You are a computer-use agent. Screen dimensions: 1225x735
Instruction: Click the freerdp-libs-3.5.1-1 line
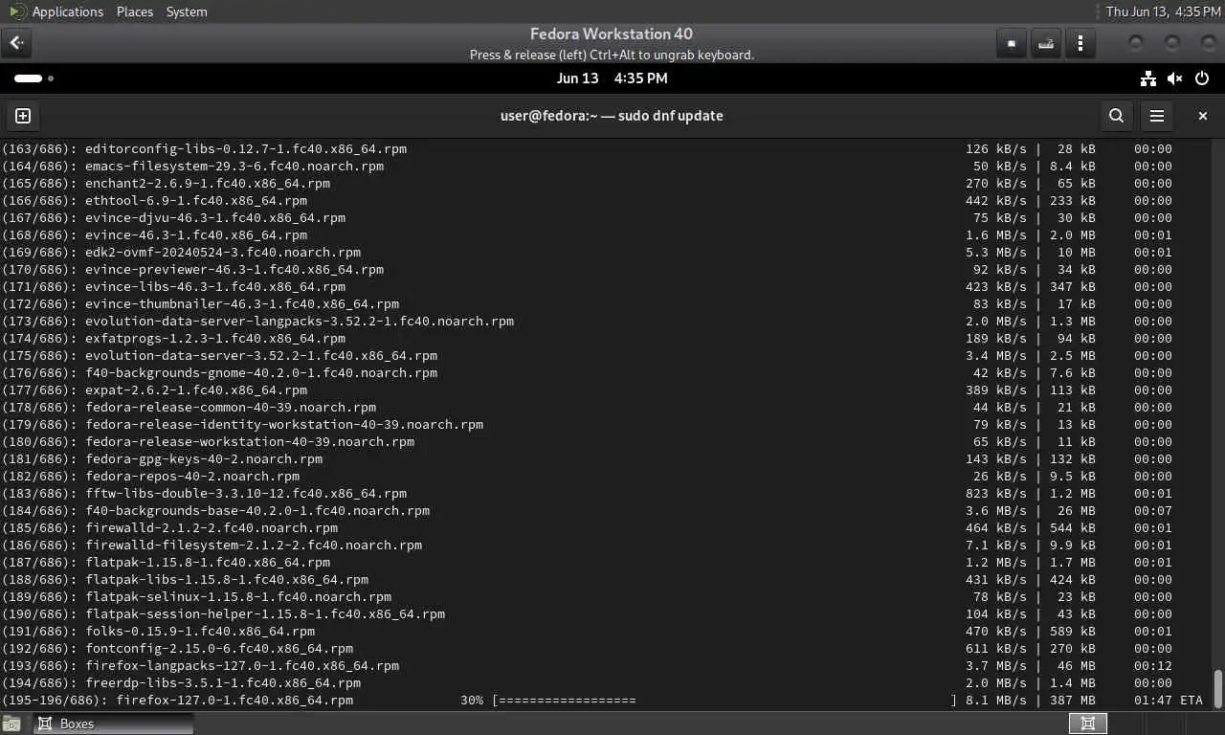(587, 683)
